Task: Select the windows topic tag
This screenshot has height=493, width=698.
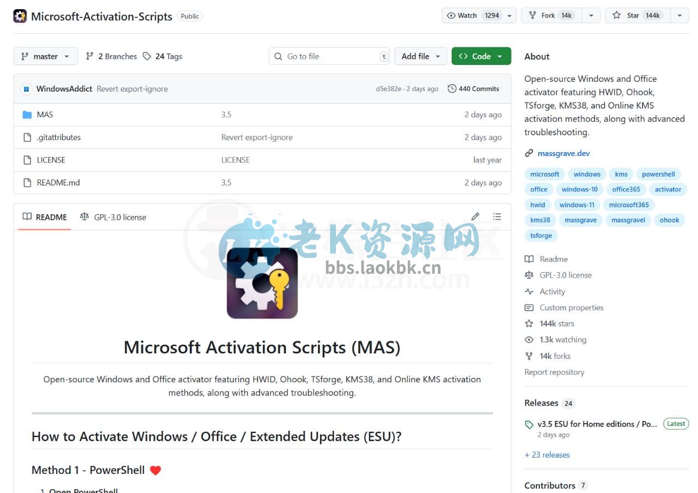Action: (x=587, y=175)
